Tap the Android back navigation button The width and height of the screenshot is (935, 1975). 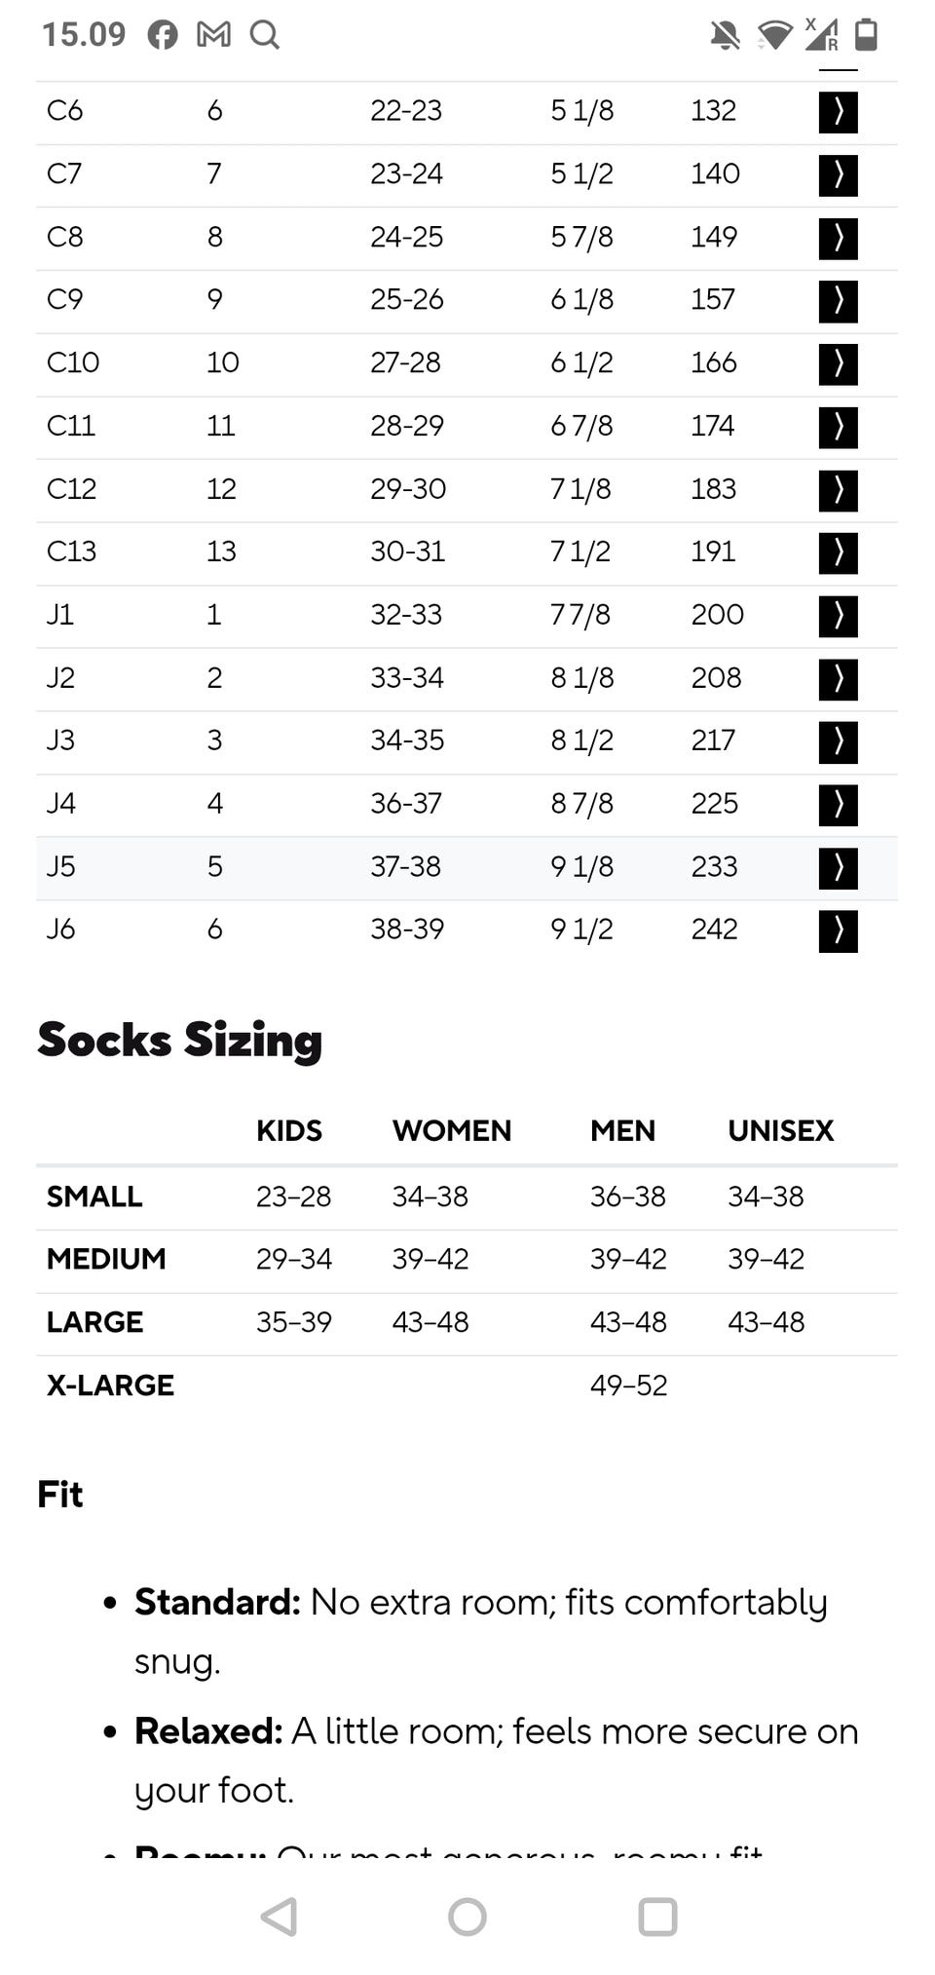pyautogui.click(x=279, y=1916)
